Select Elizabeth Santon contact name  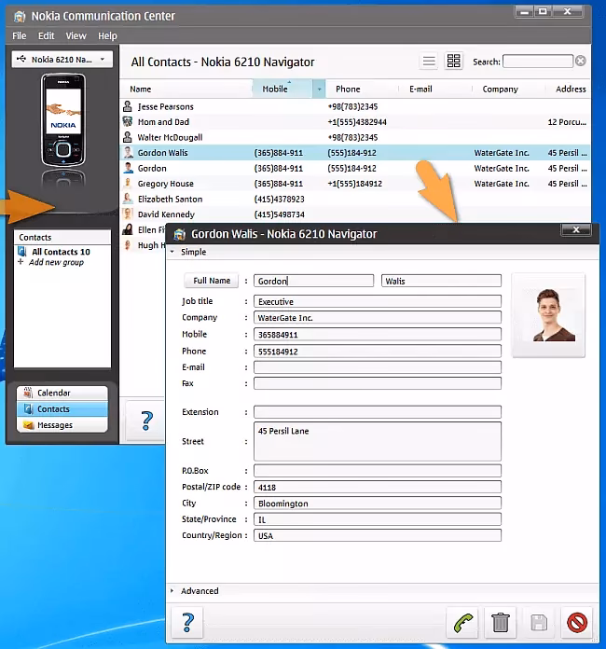click(170, 200)
